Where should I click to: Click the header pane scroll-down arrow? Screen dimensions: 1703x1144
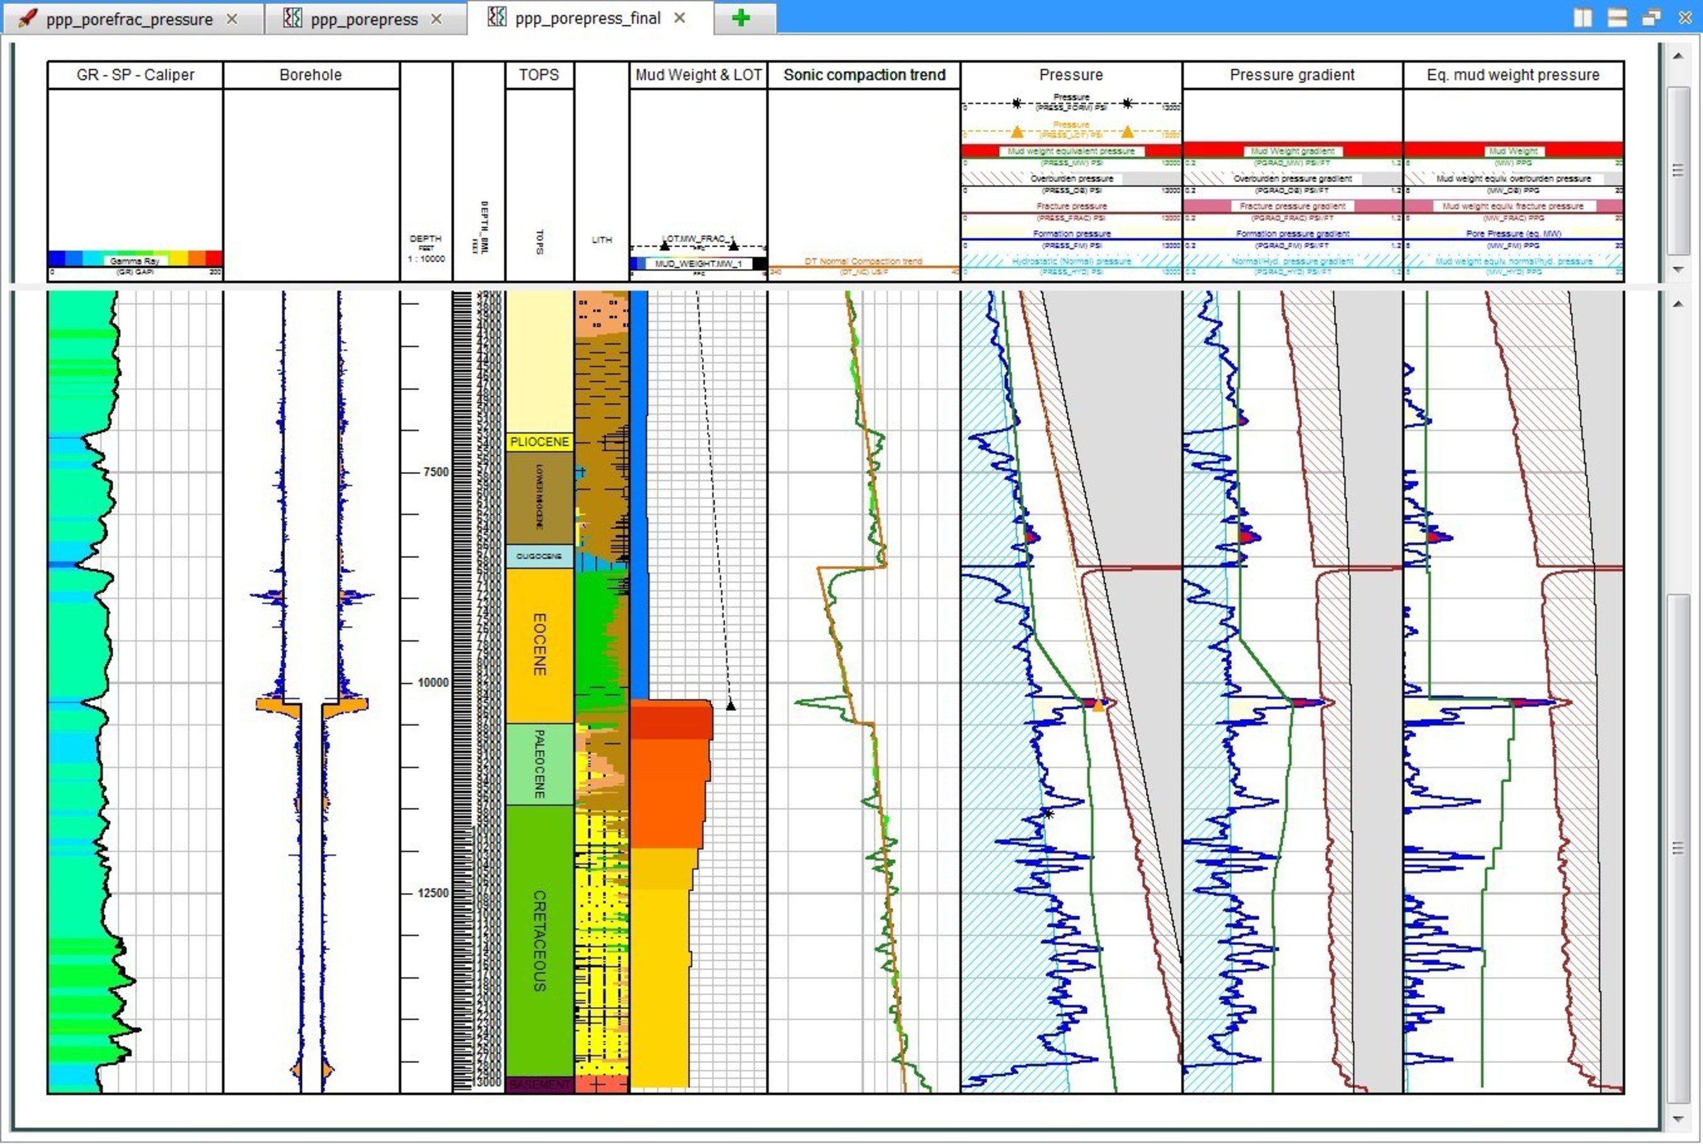pyautogui.click(x=1678, y=269)
